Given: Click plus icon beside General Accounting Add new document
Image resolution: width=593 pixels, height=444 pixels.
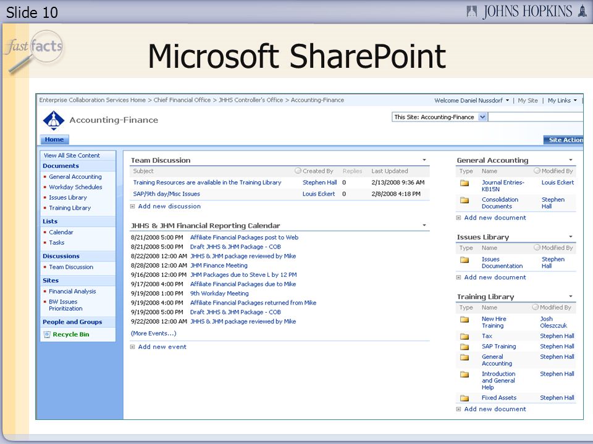Looking at the screenshot, I should (x=459, y=218).
